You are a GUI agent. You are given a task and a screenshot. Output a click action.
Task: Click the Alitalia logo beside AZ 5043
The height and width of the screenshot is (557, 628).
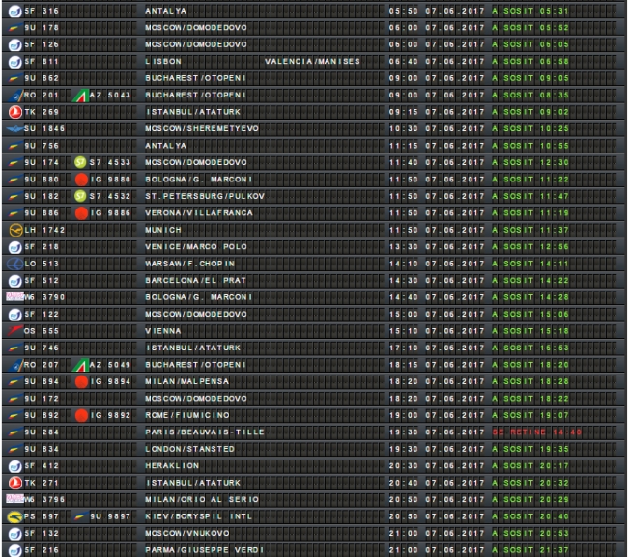tap(80, 96)
